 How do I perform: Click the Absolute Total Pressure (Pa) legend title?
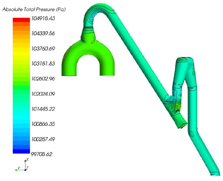(x=34, y=9)
